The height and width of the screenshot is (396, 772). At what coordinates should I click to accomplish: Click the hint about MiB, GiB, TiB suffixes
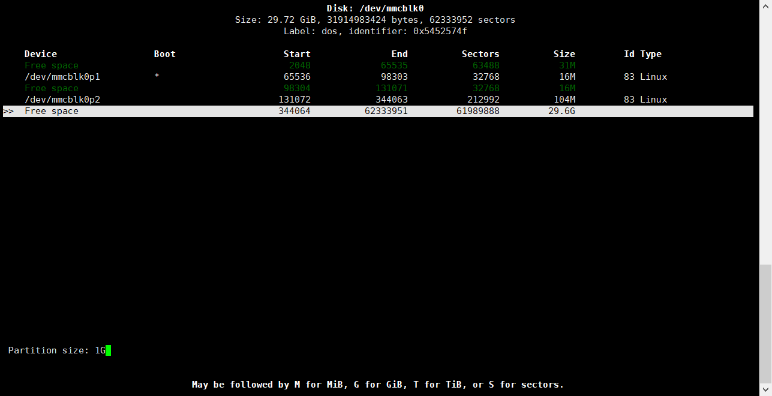(378, 385)
